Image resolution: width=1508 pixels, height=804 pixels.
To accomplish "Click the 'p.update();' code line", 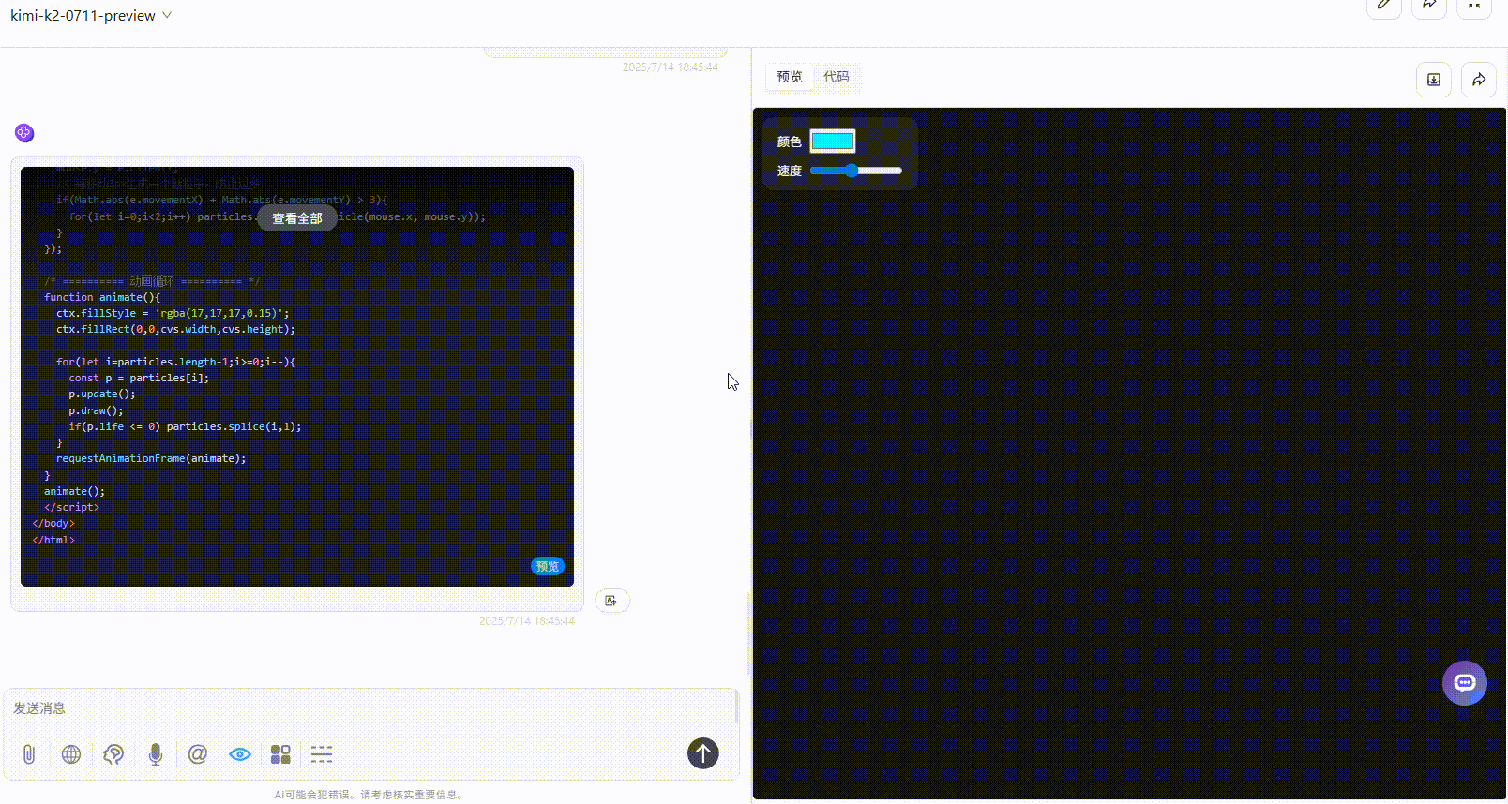I will [x=102, y=394].
